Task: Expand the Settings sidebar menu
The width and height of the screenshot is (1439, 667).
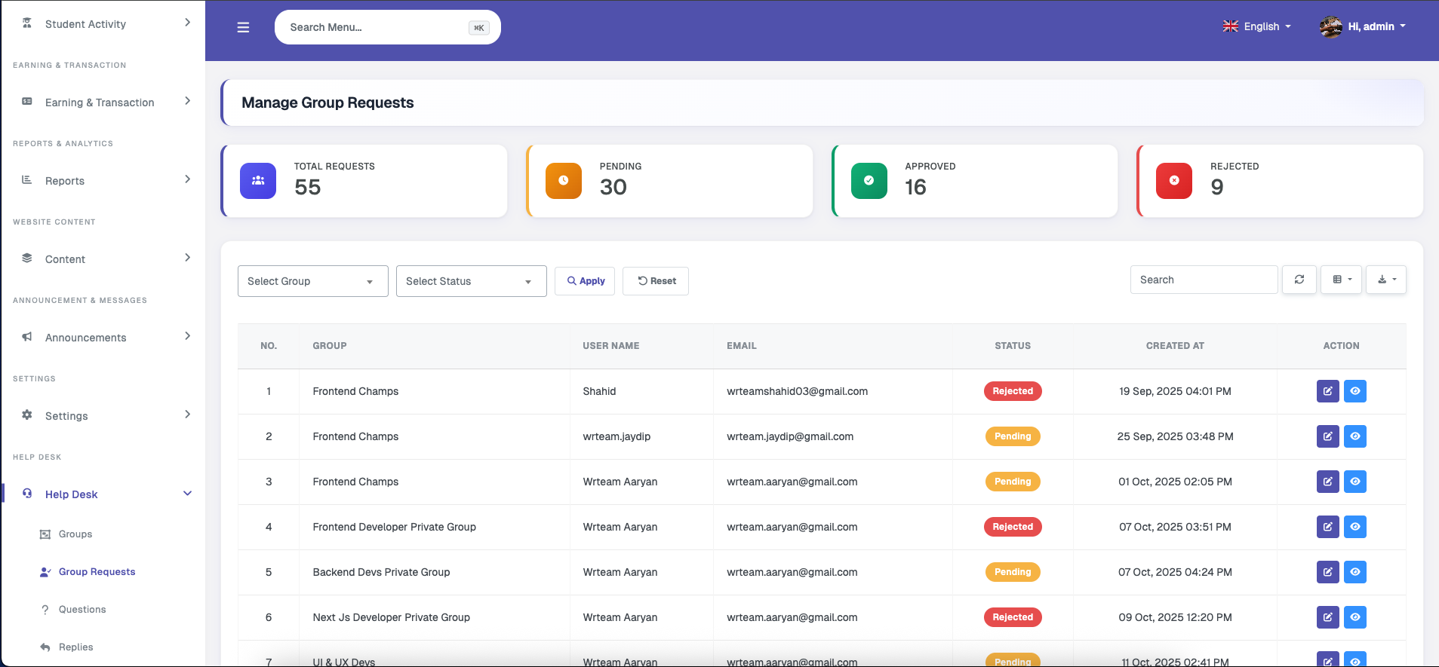Action: [103, 416]
